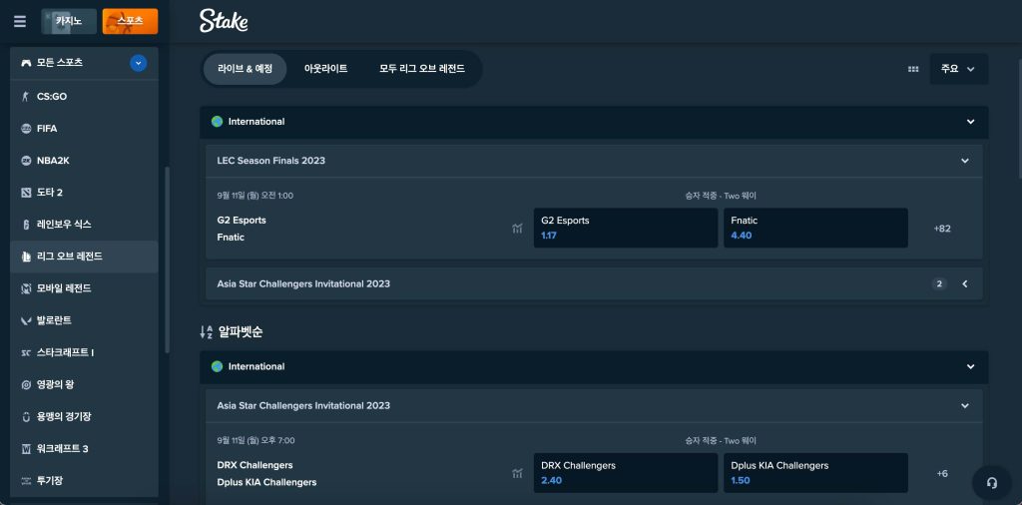Click the 용맹의 경기장 icon
Screen dimensions: 1022x505
tap(26, 416)
